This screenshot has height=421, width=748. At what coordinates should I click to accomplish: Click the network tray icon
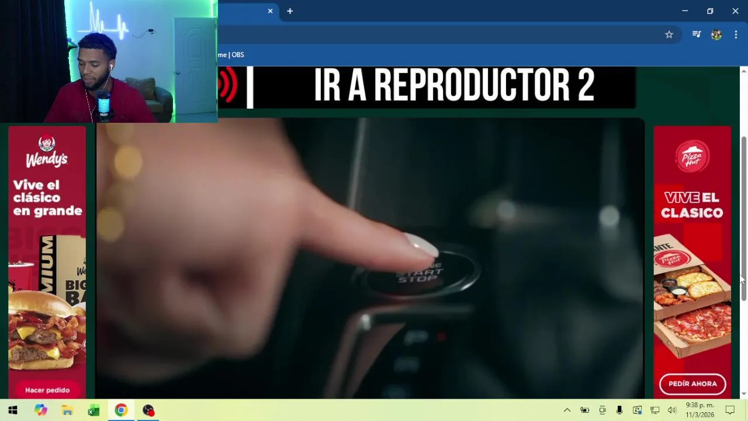click(654, 410)
